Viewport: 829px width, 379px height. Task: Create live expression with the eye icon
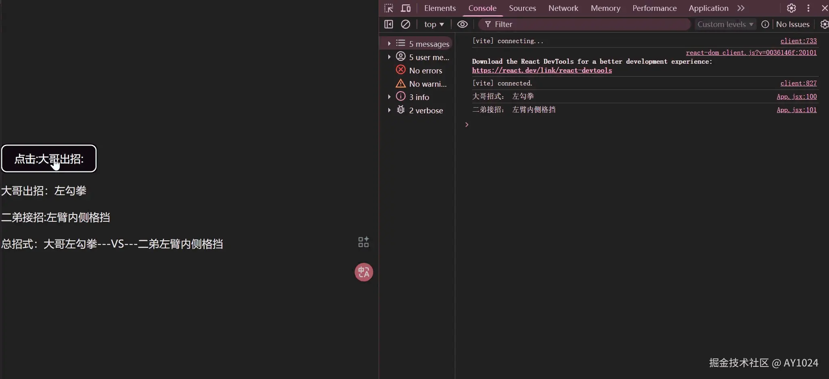tap(463, 24)
